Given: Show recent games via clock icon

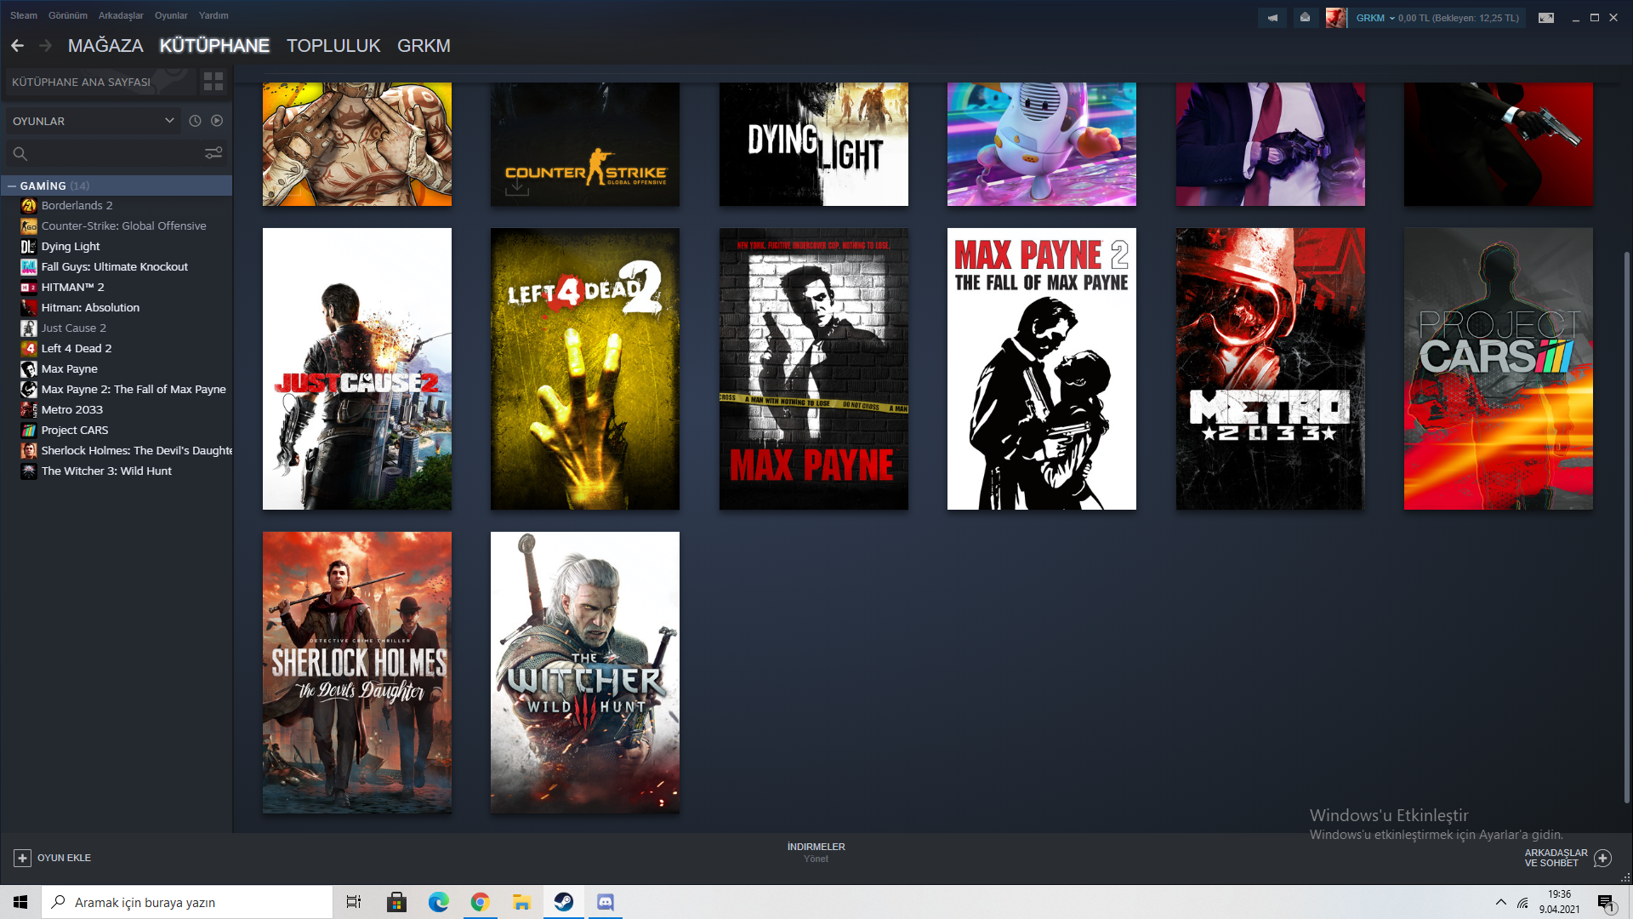Looking at the screenshot, I should (x=195, y=121).
